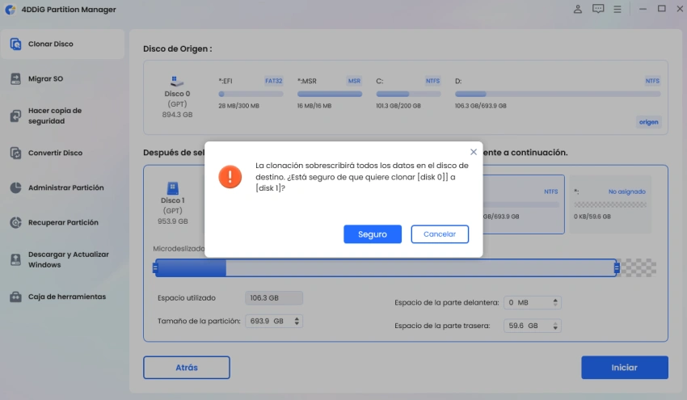Open the user account icon
Viewport: 687px width, 400px height.
(x=577, y=9)
